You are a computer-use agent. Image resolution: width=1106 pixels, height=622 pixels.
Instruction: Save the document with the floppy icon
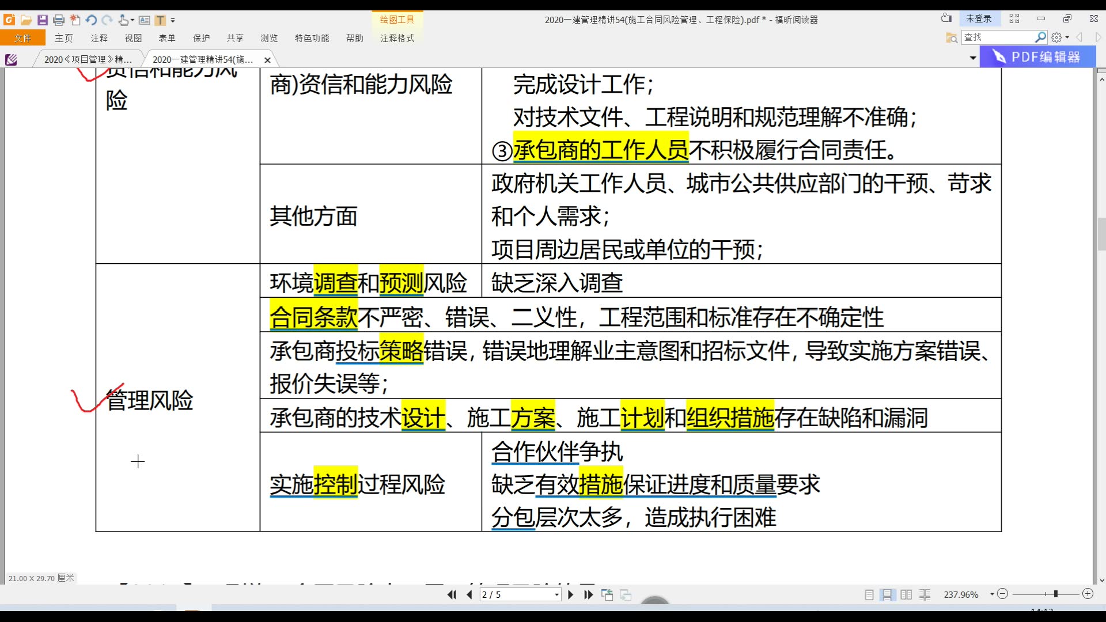[42, 20]
